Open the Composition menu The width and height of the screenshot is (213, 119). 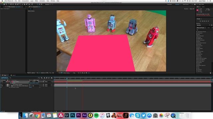point(25,1)
